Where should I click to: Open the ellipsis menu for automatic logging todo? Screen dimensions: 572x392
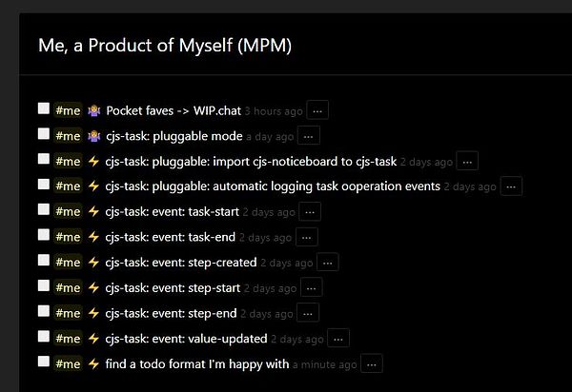click(511, 186)
